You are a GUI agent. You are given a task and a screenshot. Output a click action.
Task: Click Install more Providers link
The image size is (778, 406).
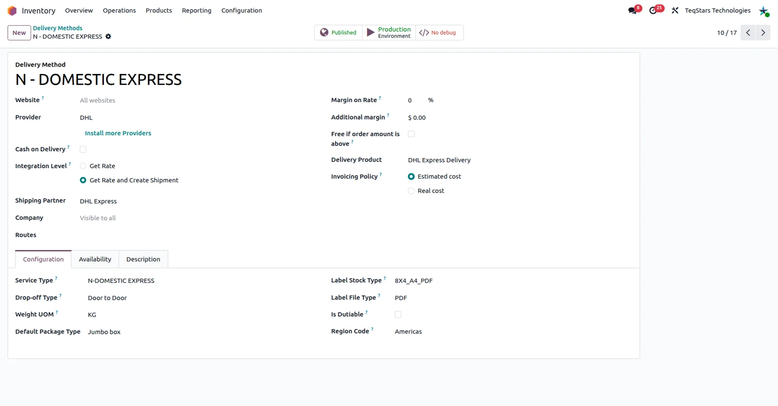(118, 133)
